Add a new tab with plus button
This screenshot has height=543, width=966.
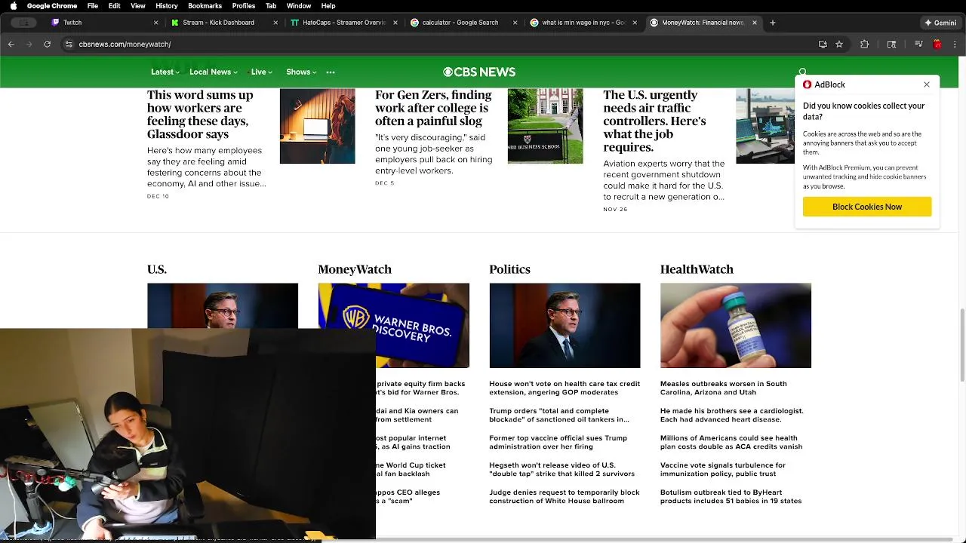click(773, 23)
